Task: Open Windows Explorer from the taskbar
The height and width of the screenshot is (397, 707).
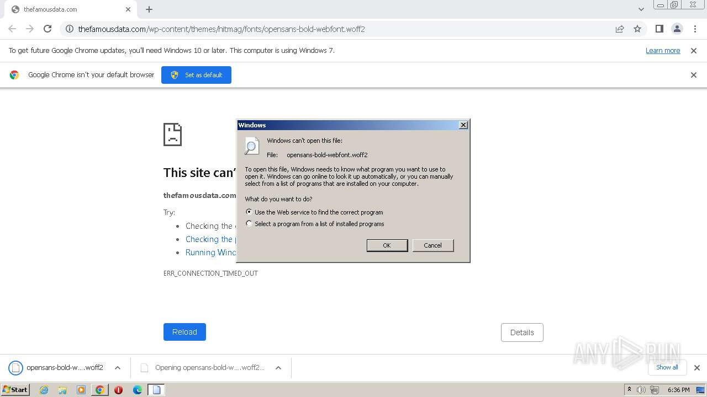Action: (62, 390)
